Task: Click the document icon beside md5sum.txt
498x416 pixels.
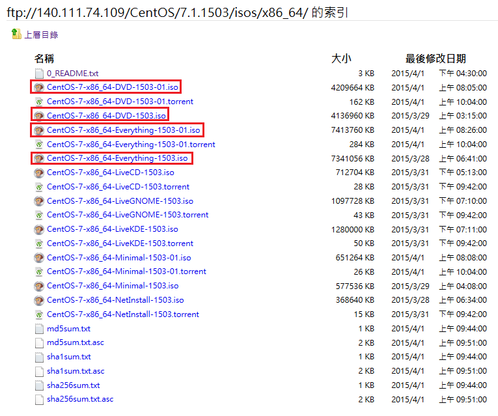Action: pos(39,329)
